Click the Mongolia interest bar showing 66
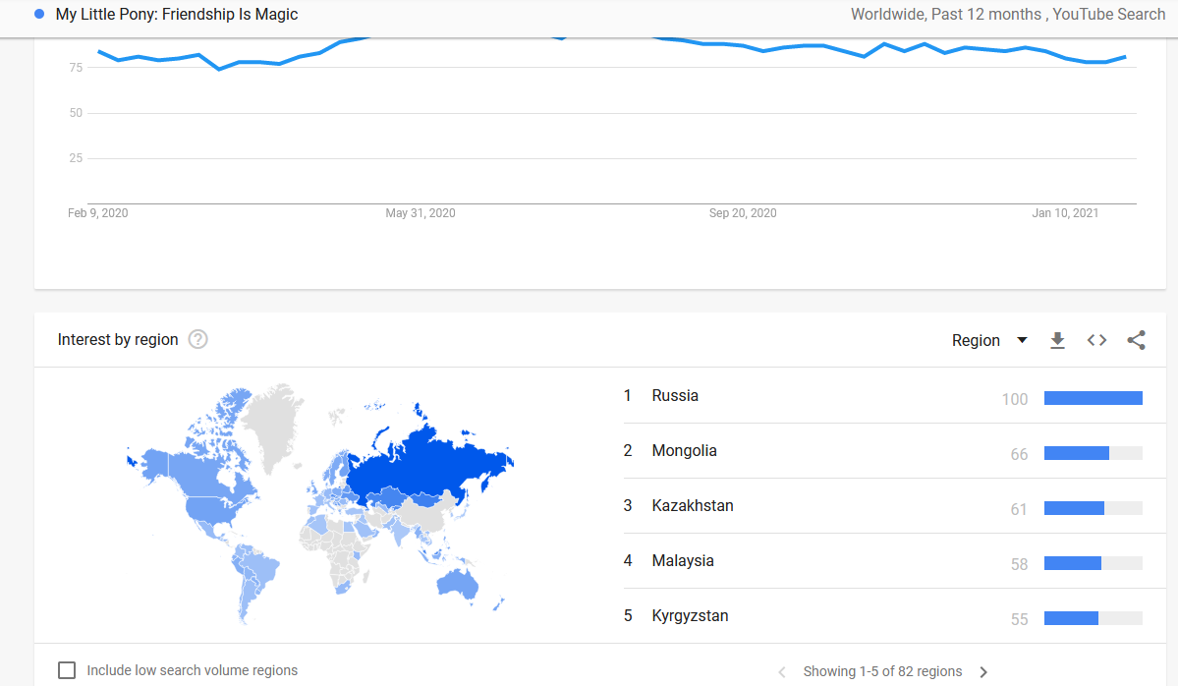Screen dimensions: 1178x686 click(x=1077, y=453)
